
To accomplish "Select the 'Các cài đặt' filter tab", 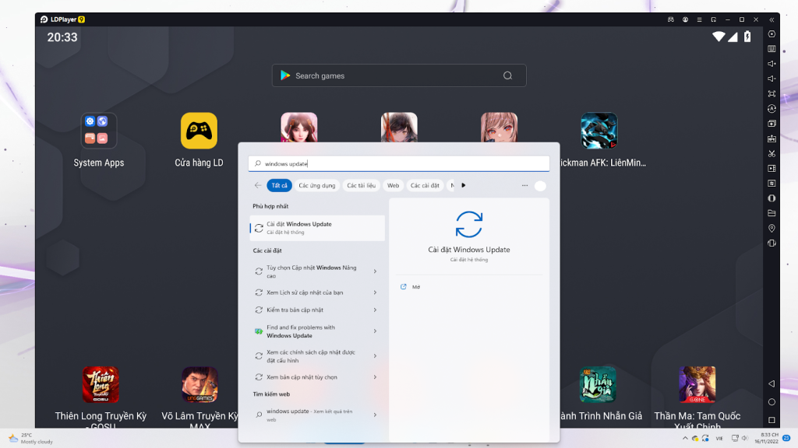I will (425, 186).
